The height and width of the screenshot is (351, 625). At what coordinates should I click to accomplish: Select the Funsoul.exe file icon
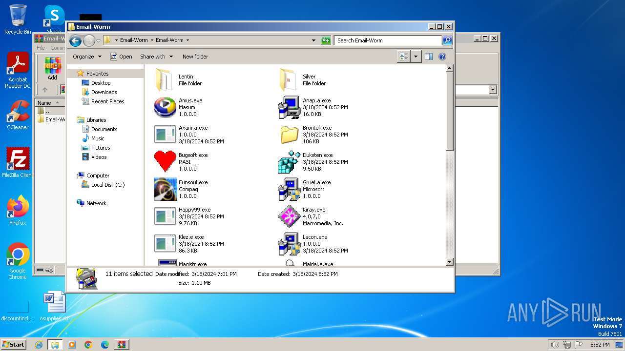click(x=165, y=189)
